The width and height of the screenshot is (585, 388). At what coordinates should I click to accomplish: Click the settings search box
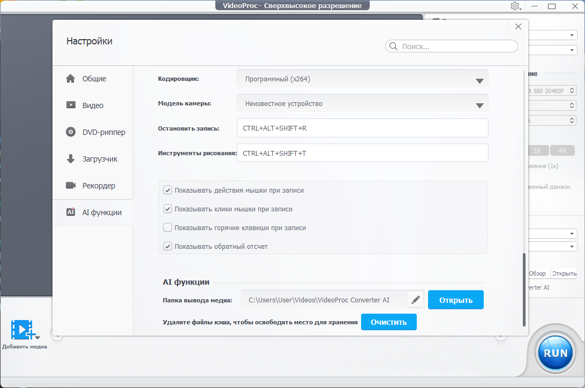click(455, 47)
